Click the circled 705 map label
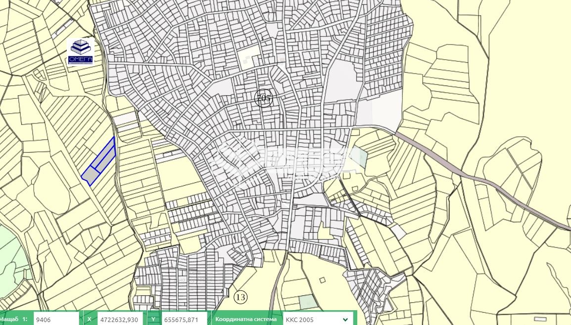 click(263, 98)
